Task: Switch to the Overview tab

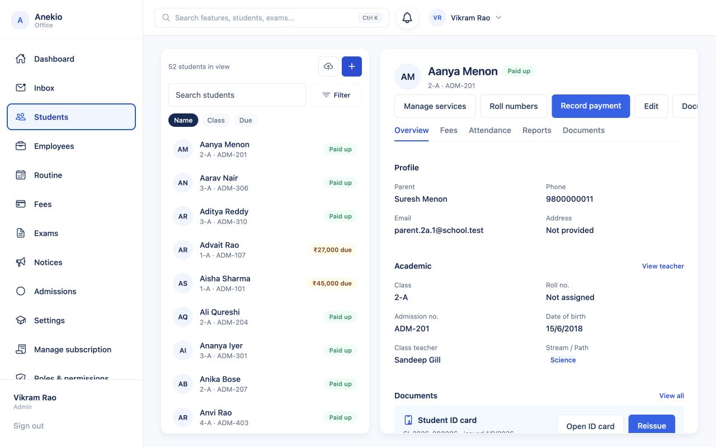Action: 412,130
